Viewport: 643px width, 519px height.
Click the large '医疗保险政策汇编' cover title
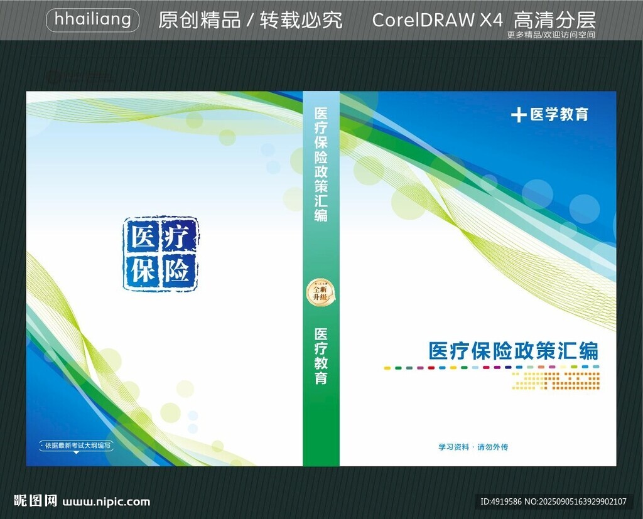(514, 351)
